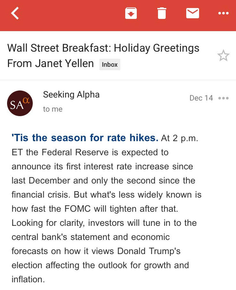Open the top bar three-dot overflow menu
236x290 pixels.
point(223,13)
